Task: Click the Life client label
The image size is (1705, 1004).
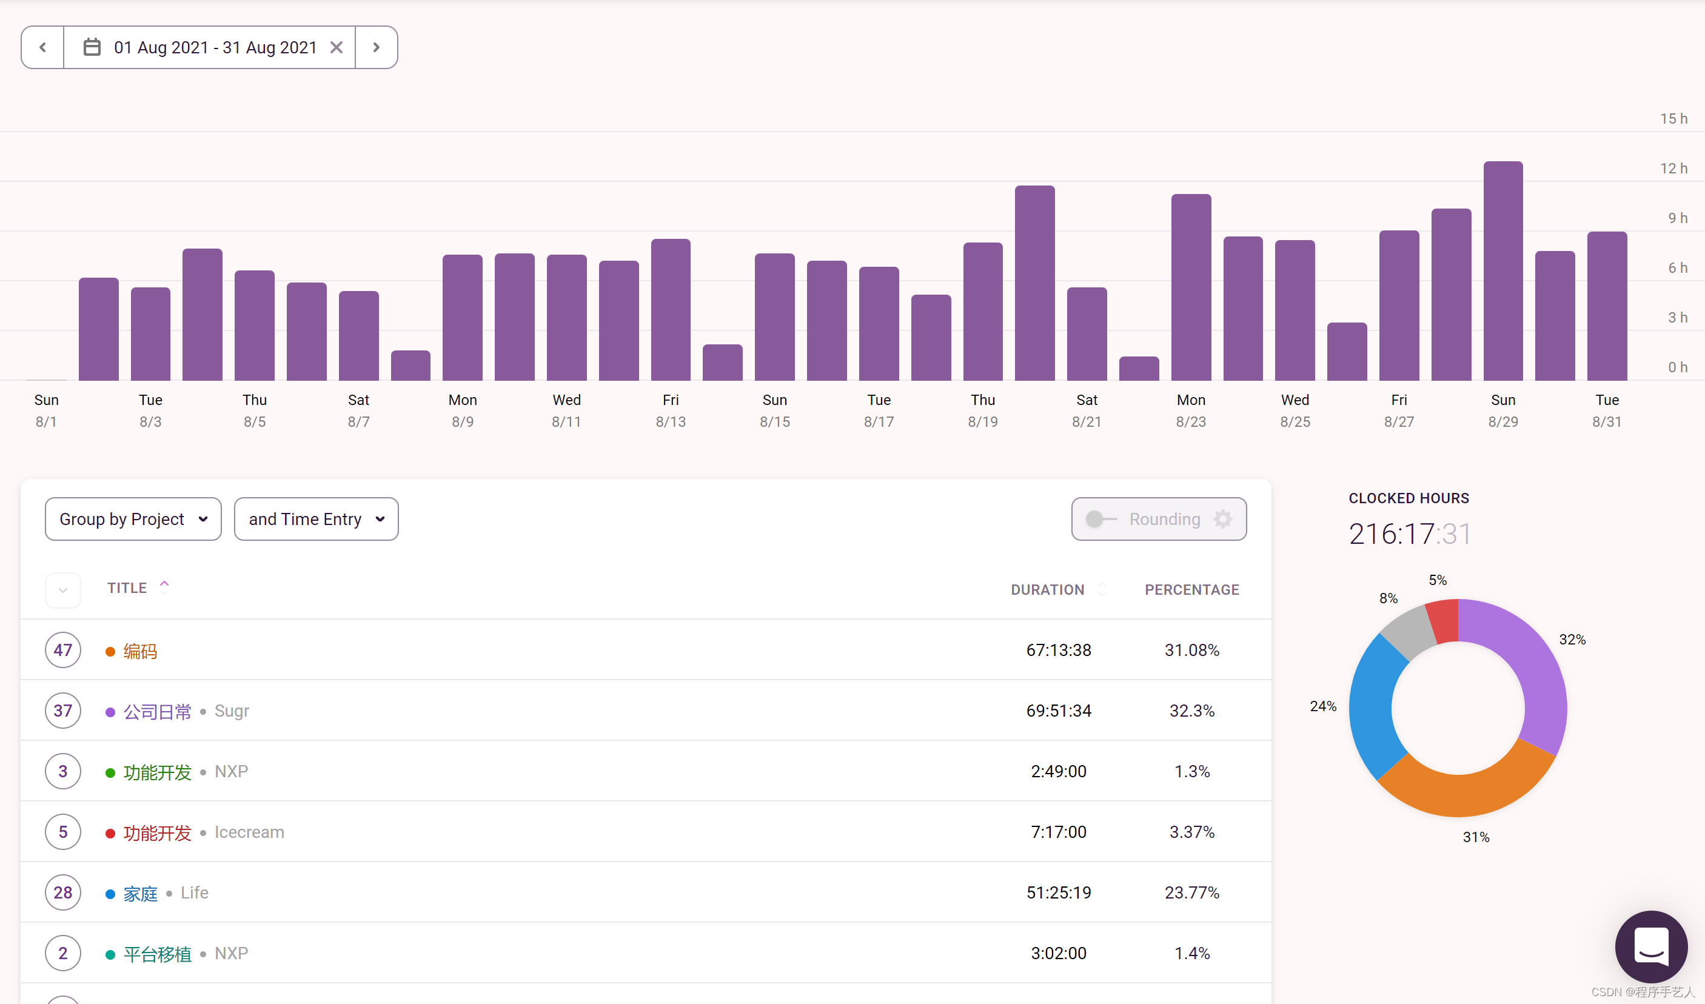Action: 194,893
